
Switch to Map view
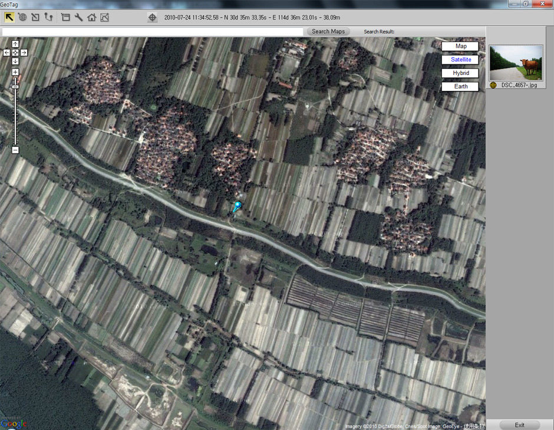click(x=460, y=45)
